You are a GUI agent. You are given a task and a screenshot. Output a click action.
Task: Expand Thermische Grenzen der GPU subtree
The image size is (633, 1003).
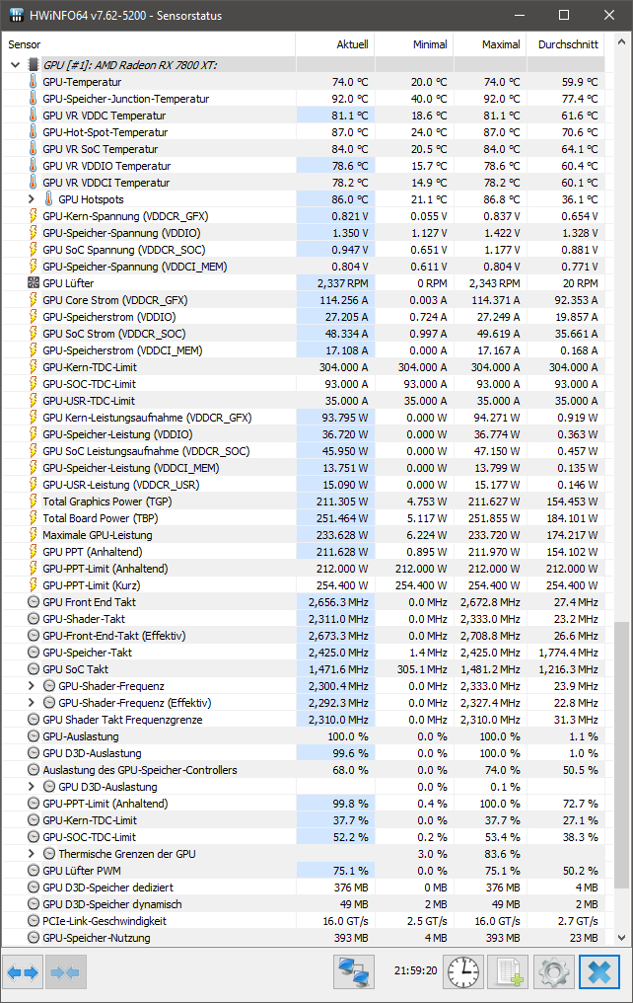pos(32,854)
